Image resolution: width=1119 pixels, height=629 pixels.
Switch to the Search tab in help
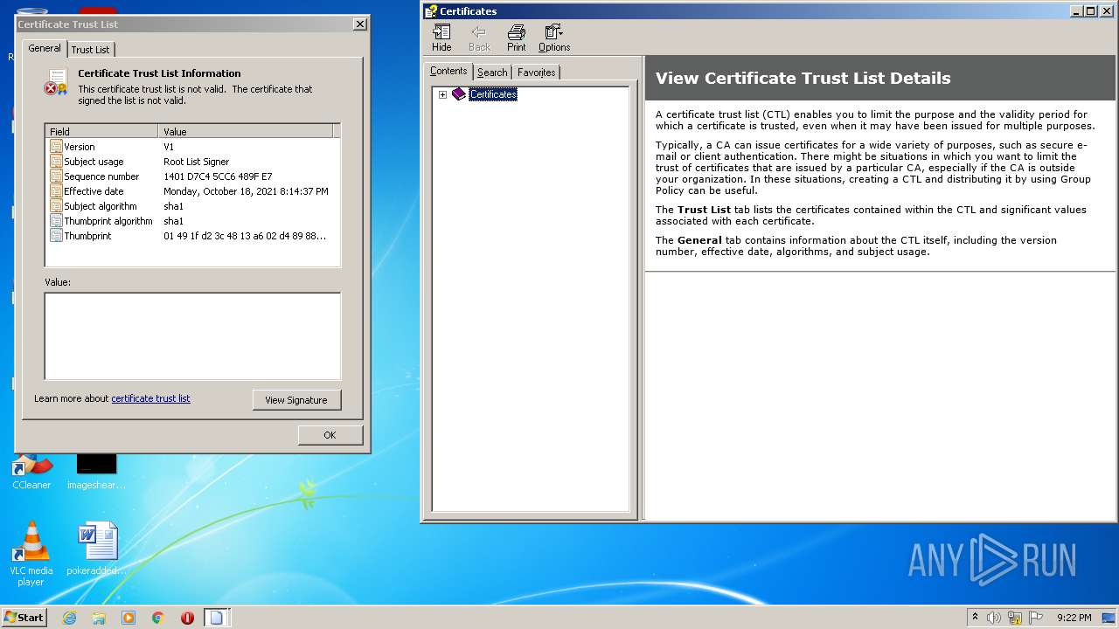492,73
